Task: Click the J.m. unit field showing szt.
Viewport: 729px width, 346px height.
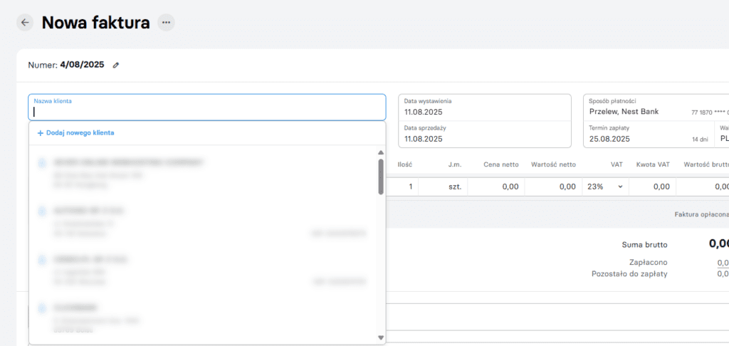Action: pos(443,187)
